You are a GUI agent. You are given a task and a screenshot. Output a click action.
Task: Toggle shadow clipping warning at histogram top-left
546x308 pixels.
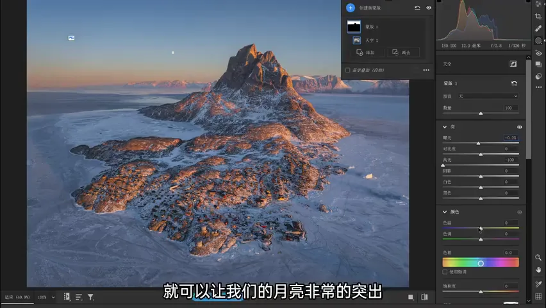pos(439,1)
